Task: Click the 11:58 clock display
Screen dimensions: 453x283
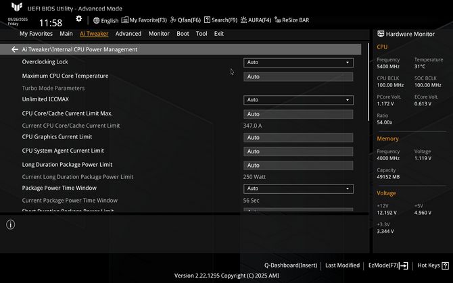Action: [51, 23]
